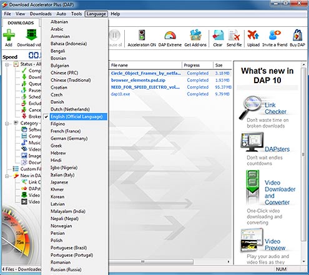Click the Download video toolbar icon
309x275 pixels.
tap(31, 35)
